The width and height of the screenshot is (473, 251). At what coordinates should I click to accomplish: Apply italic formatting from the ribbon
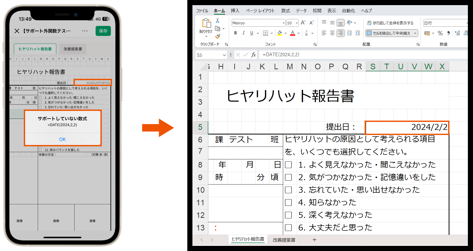coord(243,33)
